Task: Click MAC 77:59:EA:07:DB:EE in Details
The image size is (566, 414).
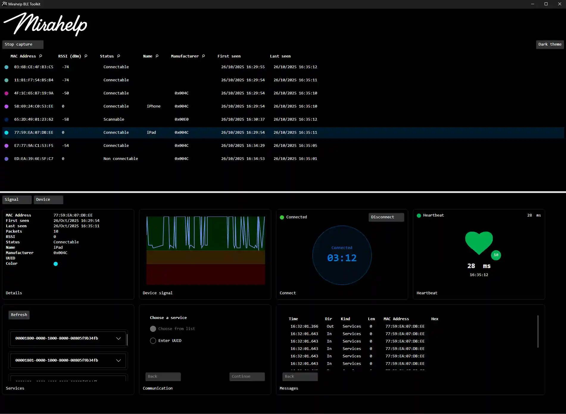Action: click(73, 215)
